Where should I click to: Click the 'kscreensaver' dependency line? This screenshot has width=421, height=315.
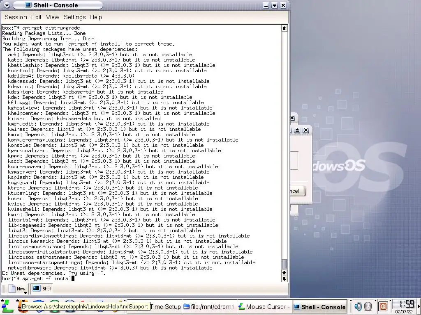pyautogui.click(x=113, y=167)
